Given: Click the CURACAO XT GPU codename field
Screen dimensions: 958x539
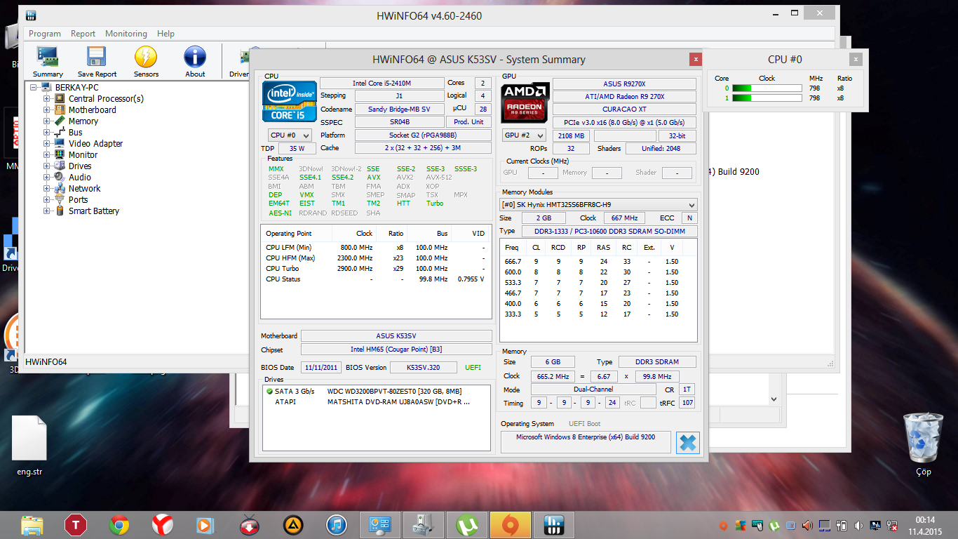Looking at the screenshot, I should (x=624, y=109).
